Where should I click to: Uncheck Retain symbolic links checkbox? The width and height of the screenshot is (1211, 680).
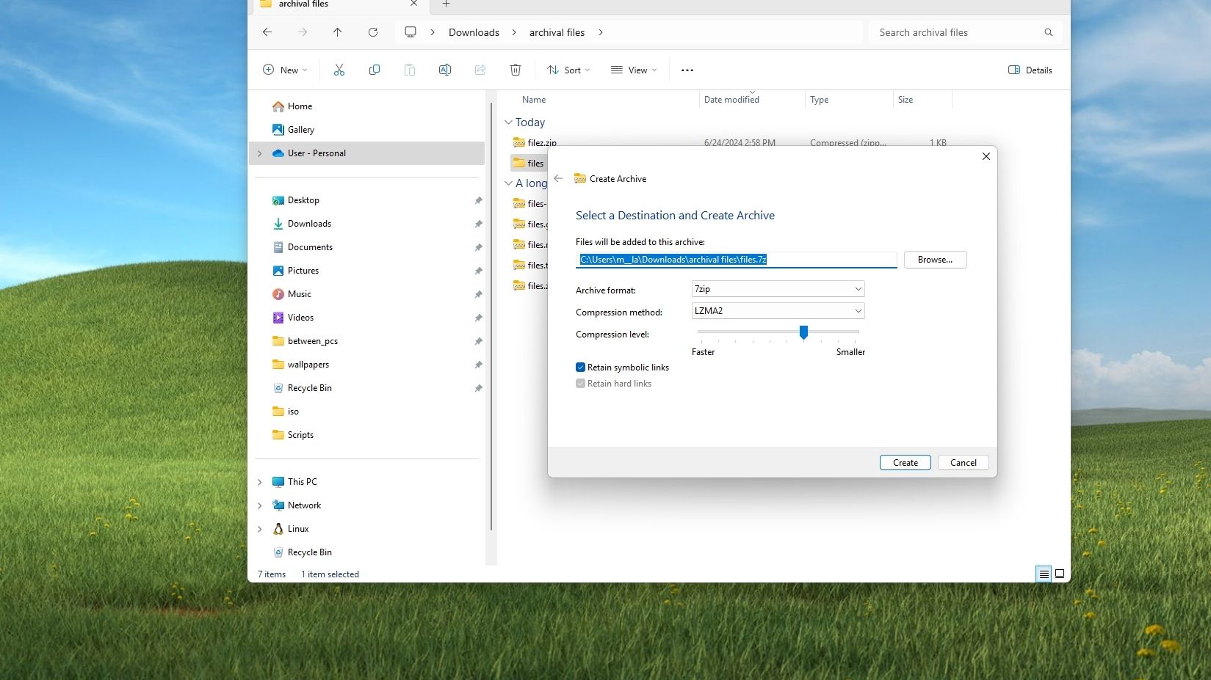coord(580,368)
